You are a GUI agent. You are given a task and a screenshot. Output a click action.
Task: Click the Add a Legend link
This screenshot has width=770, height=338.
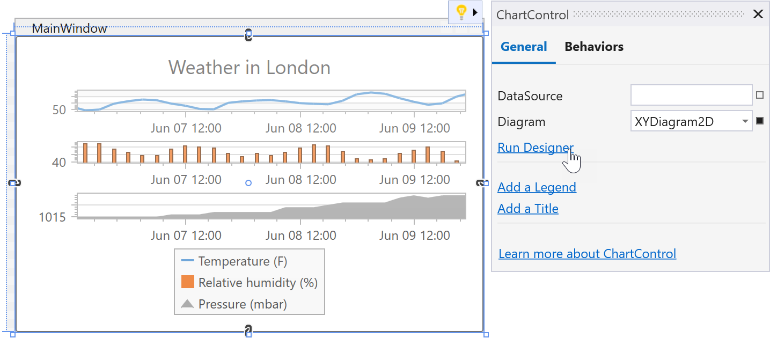537,187
